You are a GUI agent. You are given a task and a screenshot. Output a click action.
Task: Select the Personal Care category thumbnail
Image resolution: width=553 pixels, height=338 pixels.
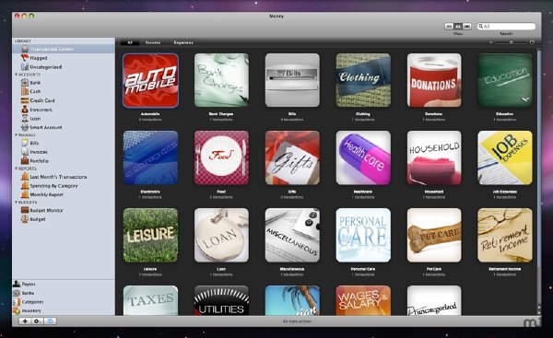click(x=363, y=235)
